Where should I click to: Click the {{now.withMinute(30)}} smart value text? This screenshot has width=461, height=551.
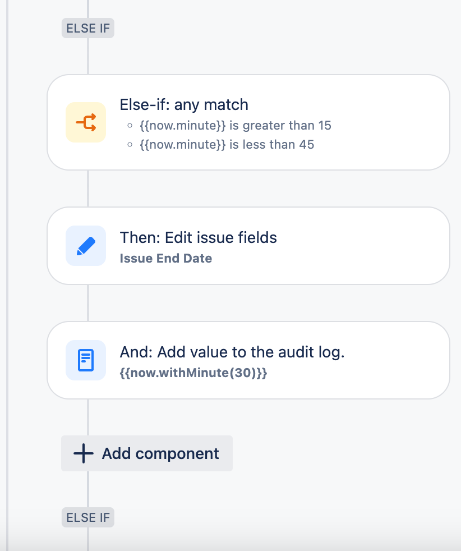(193, 373)
